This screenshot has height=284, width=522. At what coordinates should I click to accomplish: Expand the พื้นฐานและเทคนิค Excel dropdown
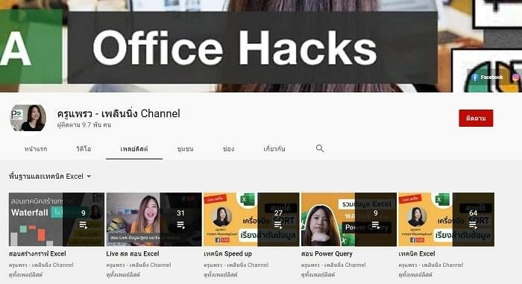click(89, 177)
